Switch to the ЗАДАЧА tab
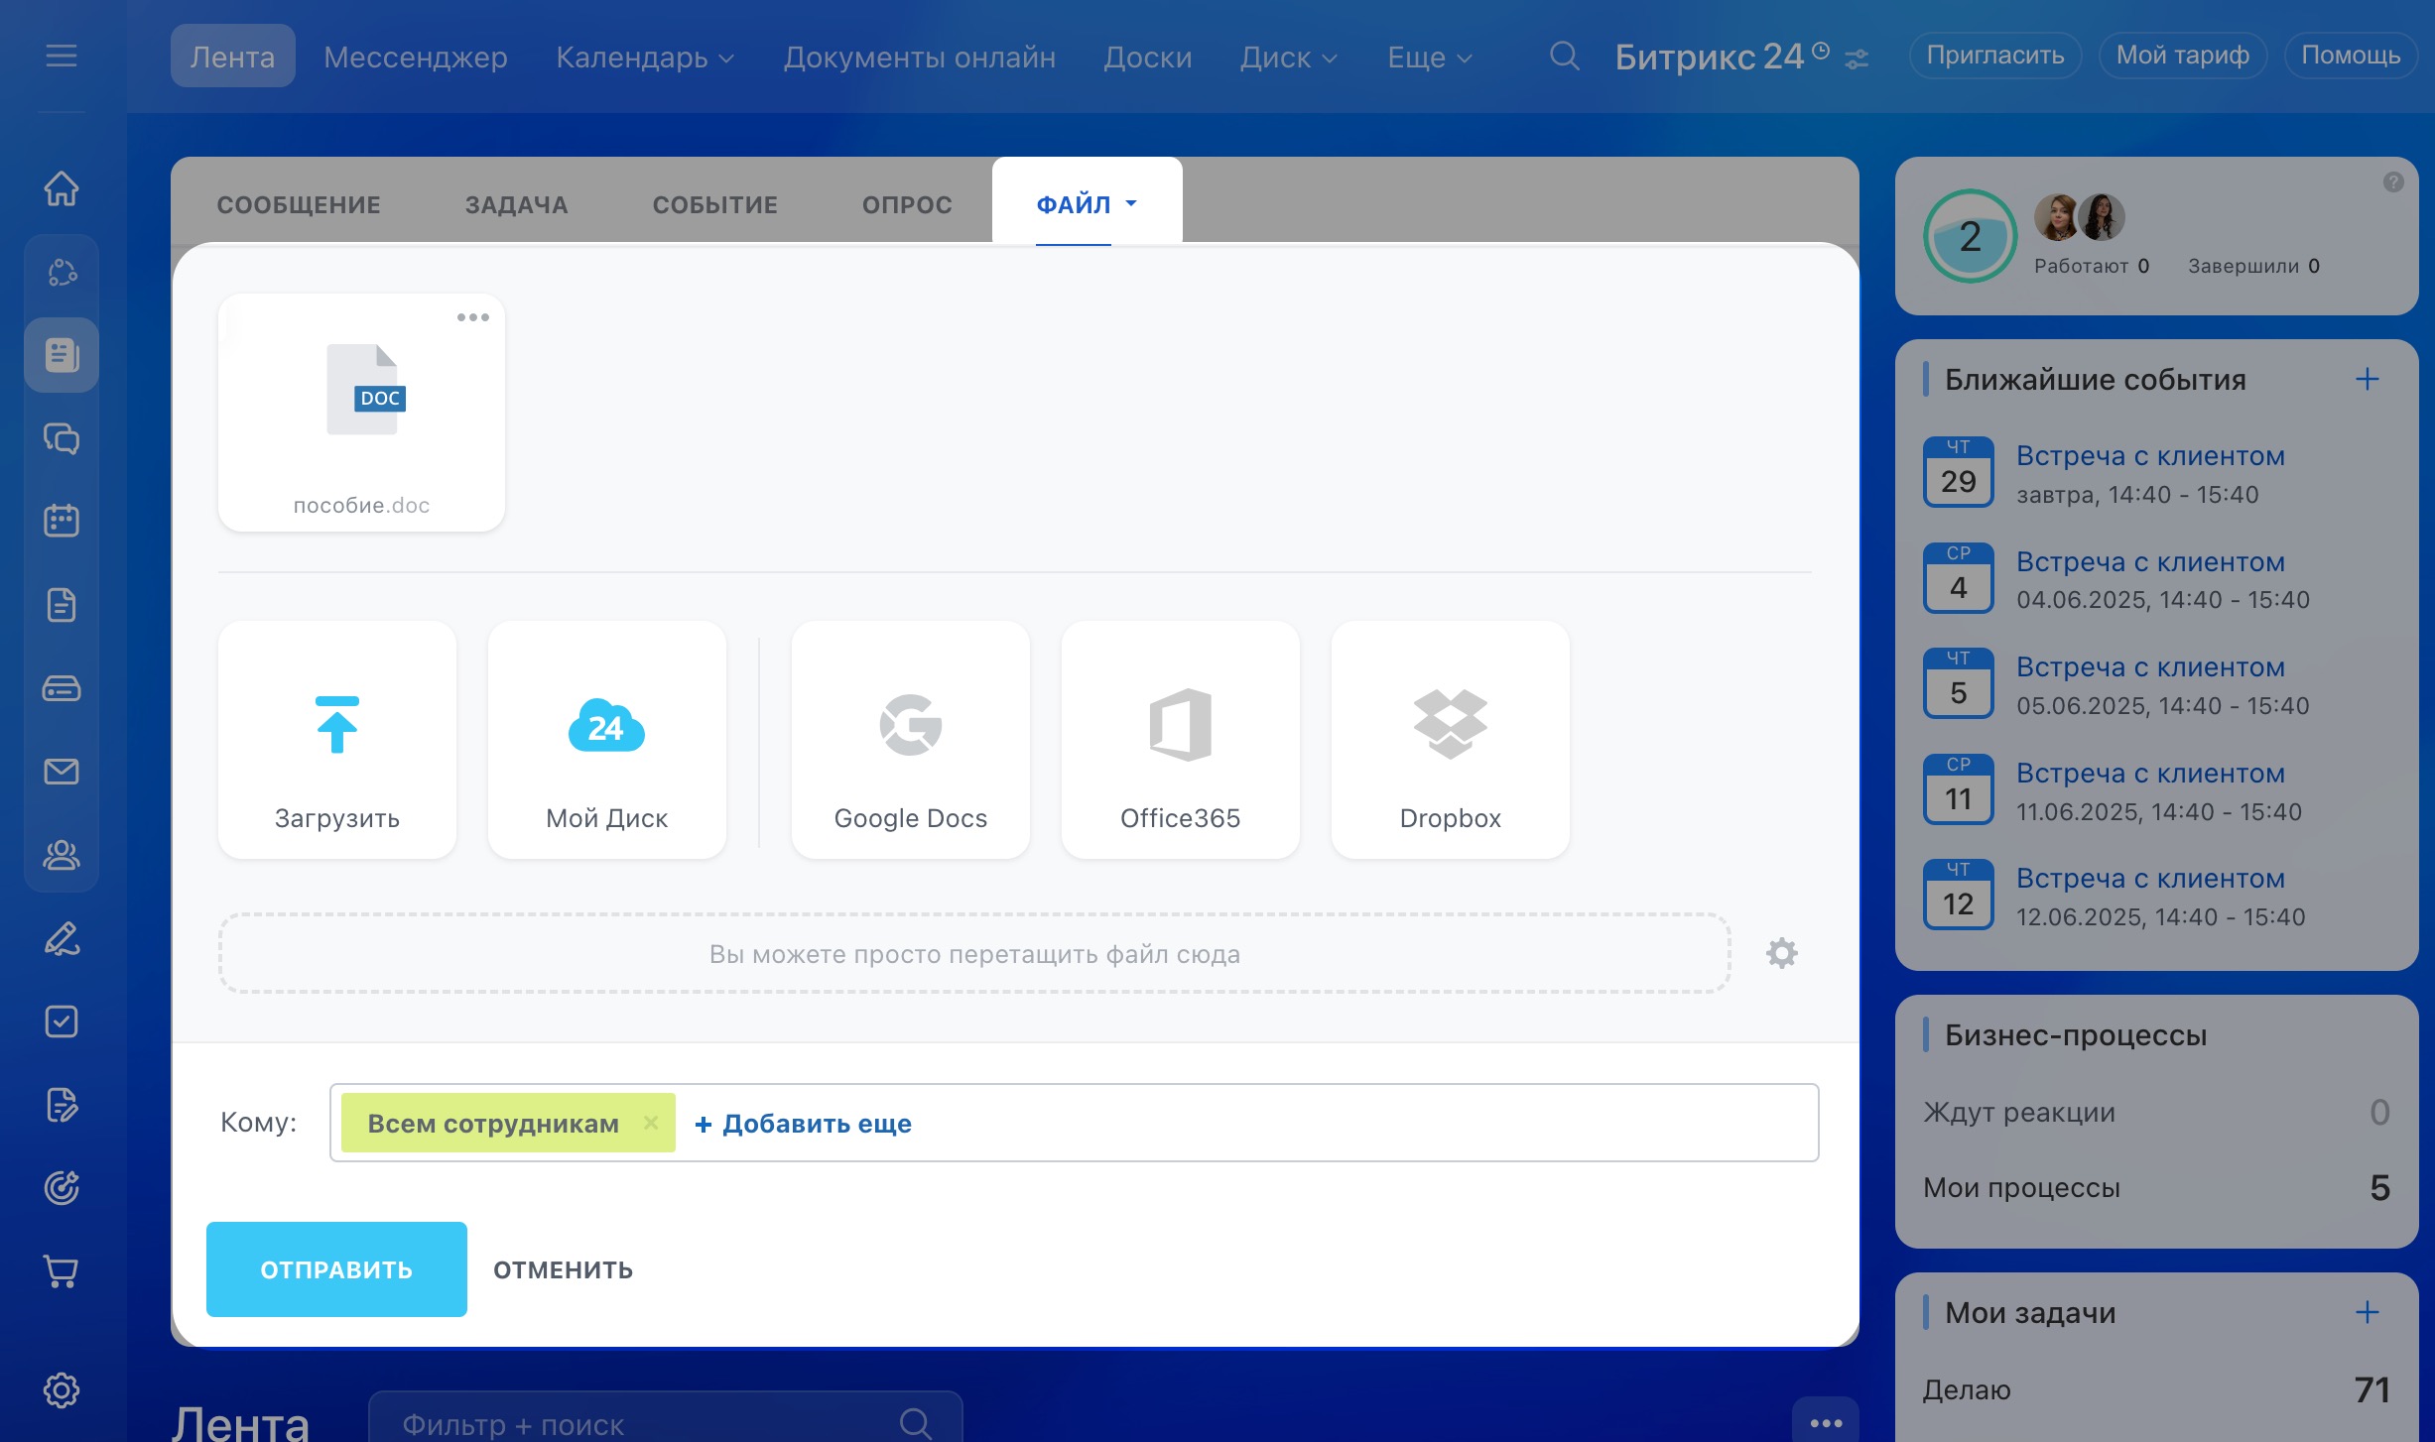2435x1442 pixels. pos(516,204)
